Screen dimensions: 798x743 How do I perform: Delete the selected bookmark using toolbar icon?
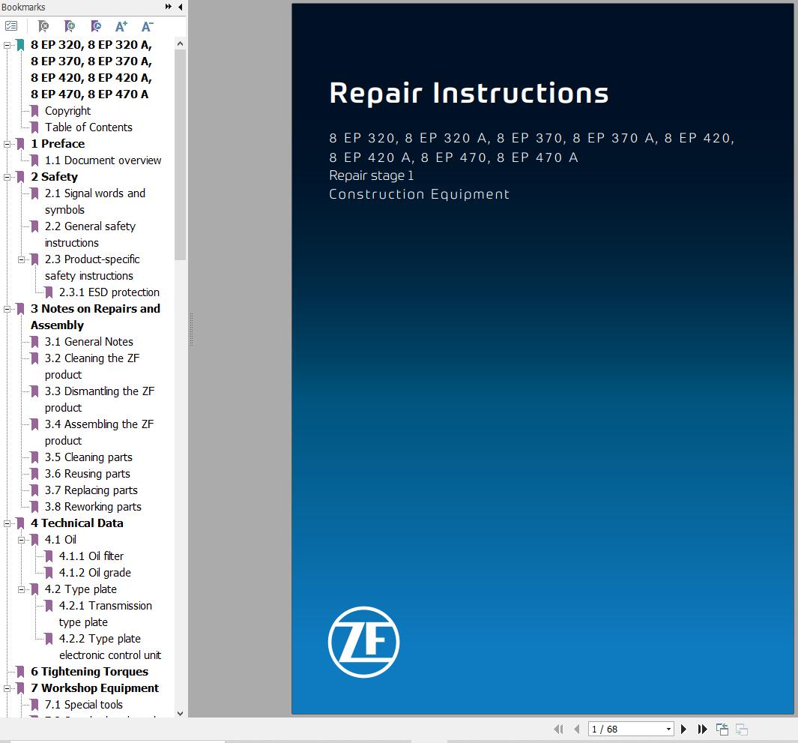pyautogui.click(x=43, y=26)
